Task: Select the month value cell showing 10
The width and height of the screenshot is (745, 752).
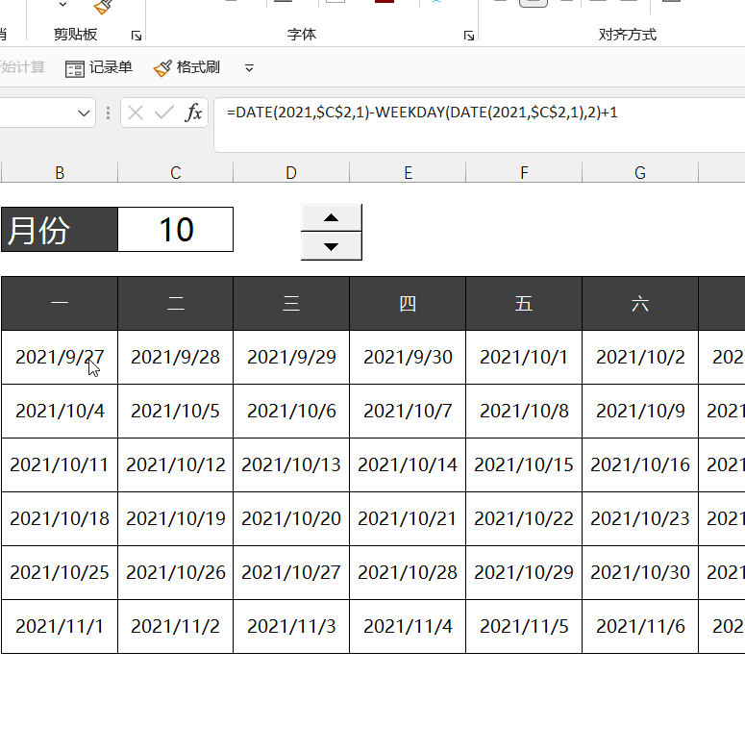Action: [x=176, y=229]
